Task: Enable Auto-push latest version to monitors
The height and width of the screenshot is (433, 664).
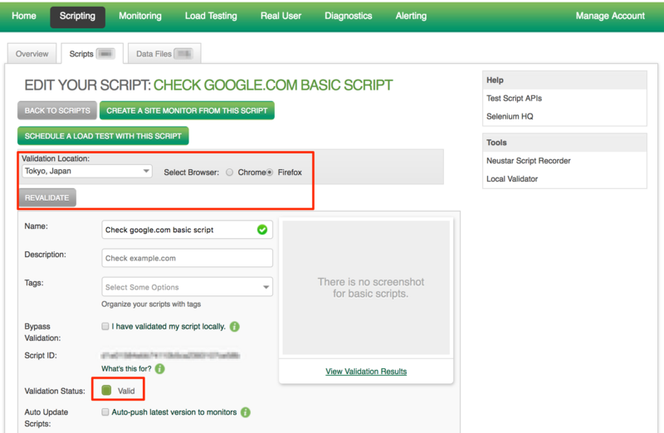Action: 105,411
